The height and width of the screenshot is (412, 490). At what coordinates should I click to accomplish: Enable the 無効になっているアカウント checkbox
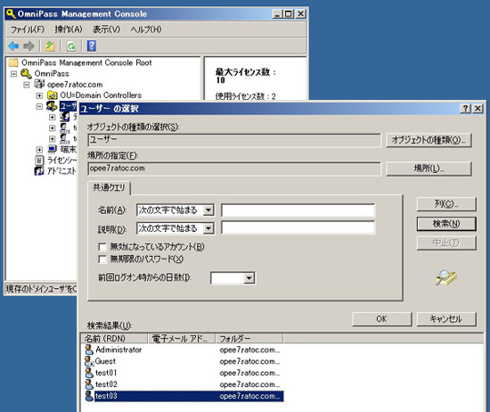coord(102,247)
